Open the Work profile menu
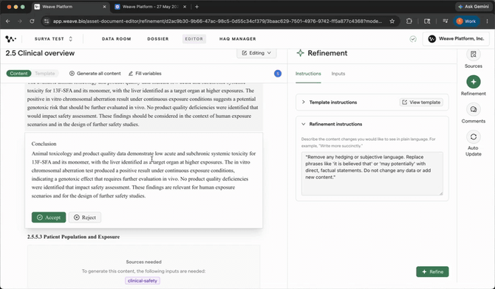 [466, 21]
